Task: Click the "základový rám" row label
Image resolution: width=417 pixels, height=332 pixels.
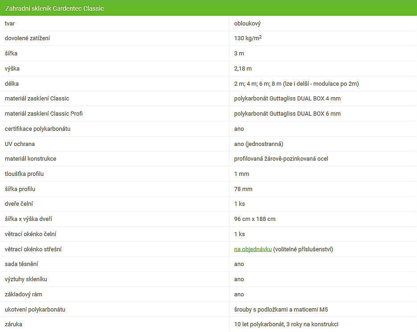Action: point(24,295)
